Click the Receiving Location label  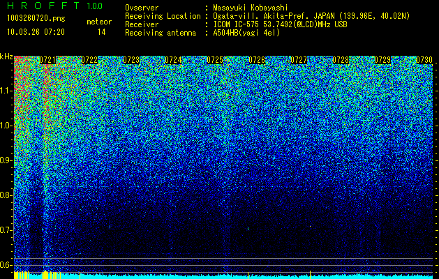click(x=163, y=17)
